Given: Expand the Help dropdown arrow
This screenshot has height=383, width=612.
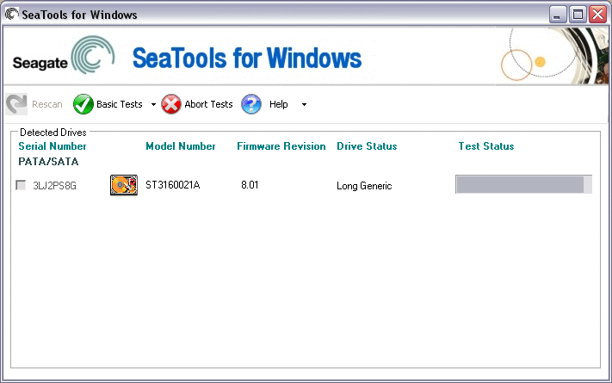Looking at the screenshot, I should [304, 105].
